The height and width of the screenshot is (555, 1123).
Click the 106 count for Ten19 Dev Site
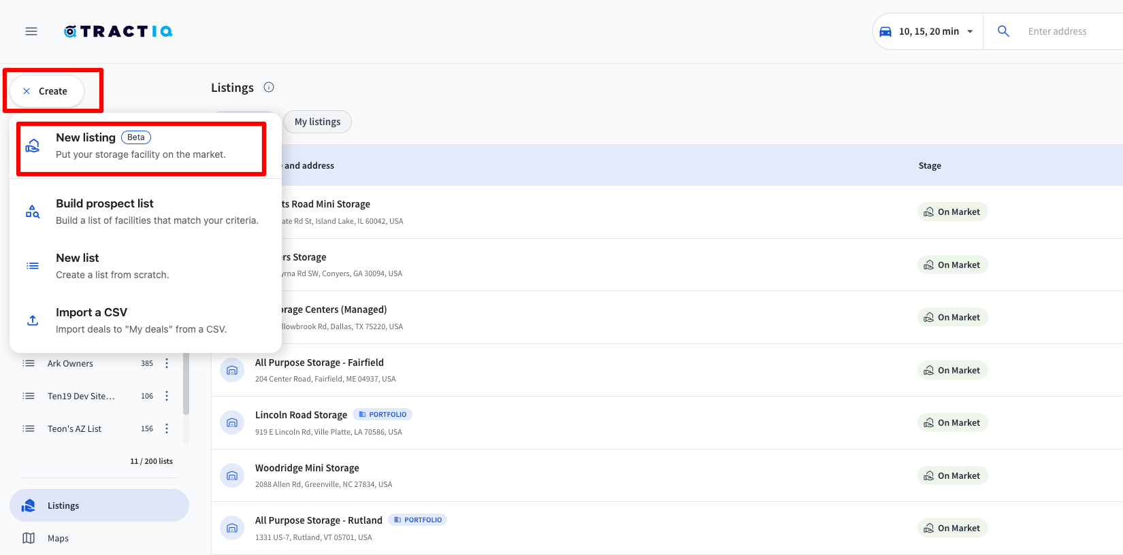pos(147,396)
